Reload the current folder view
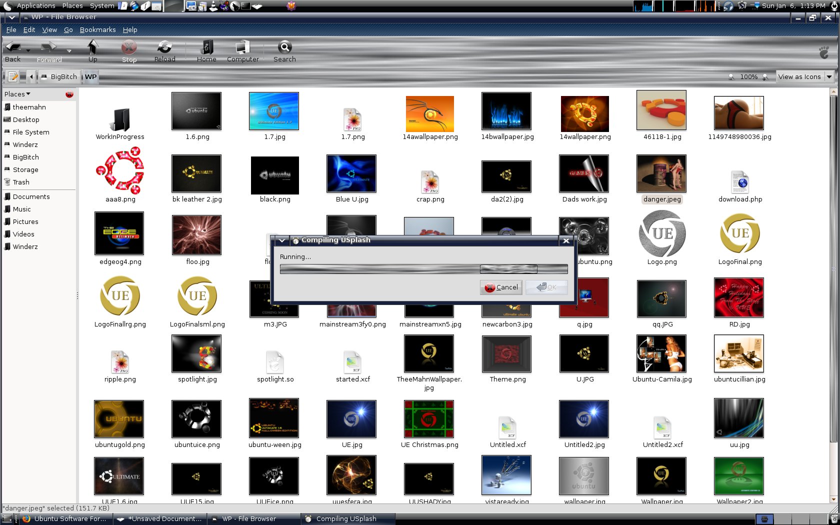Screen dimensions: 840x525 pos(164,51)
